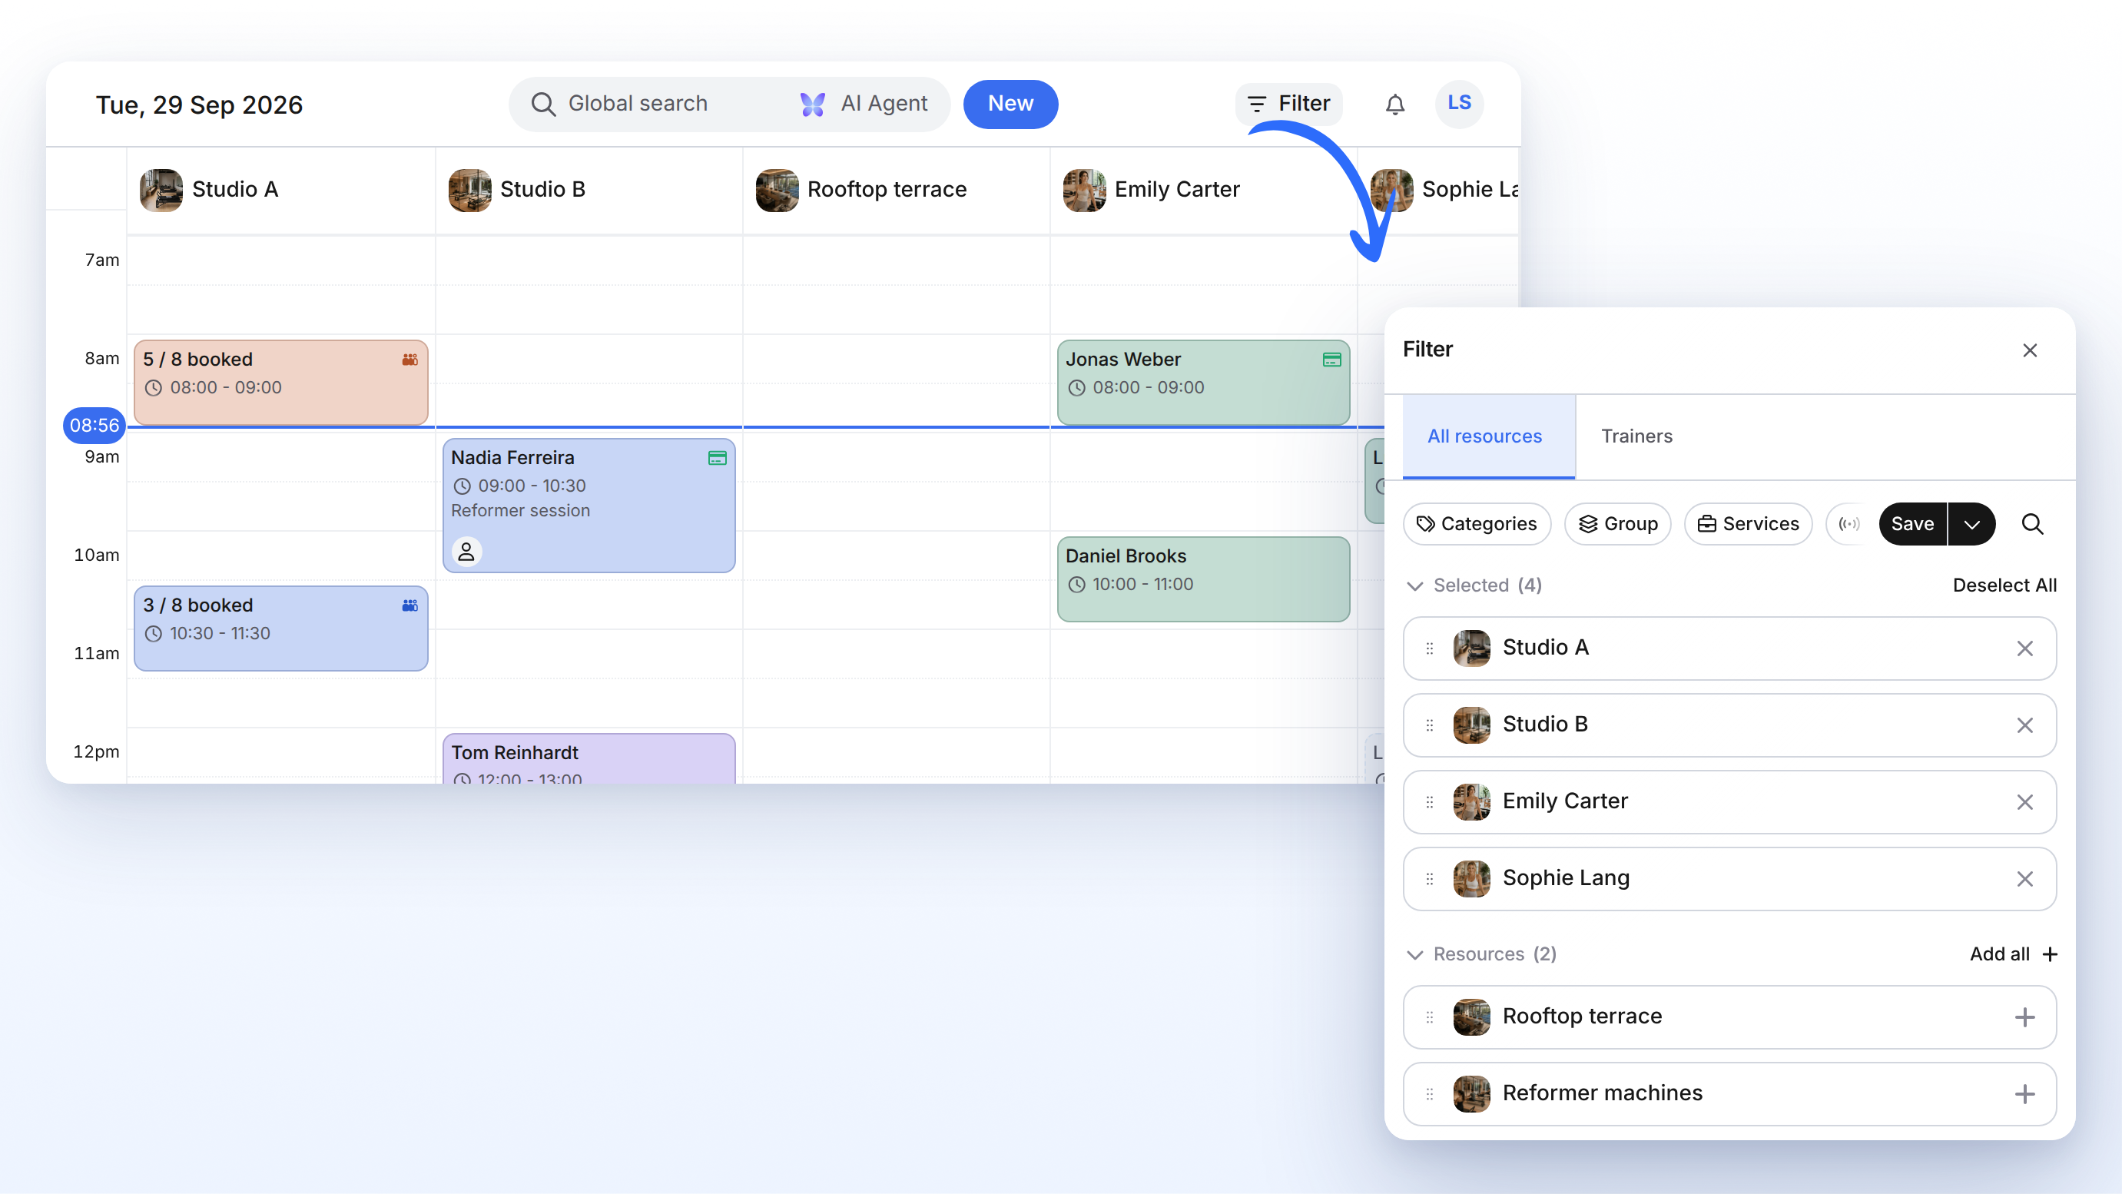Click the group icon on 5 / 8 booked

point(409,360)
